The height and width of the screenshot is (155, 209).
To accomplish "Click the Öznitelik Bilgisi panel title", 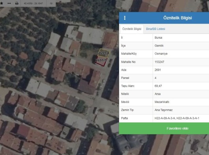I will point(177,18).
